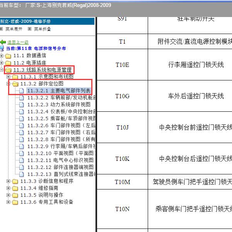232x232 pixels.
Task: Click the open folder icon of 11.3
Action: pos(9,70)
